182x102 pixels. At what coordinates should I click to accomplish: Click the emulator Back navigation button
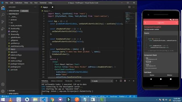tap(151, 79)
